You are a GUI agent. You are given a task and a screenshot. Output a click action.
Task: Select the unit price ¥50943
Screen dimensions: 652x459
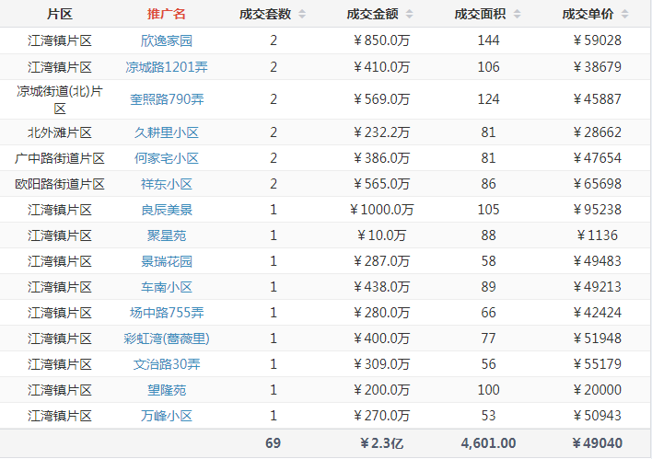click(x=597, y=416)
